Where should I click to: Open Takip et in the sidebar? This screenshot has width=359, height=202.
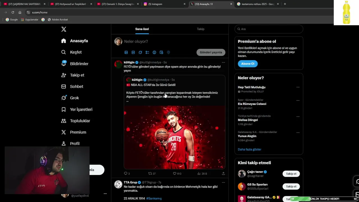click(x=73, y=75)
